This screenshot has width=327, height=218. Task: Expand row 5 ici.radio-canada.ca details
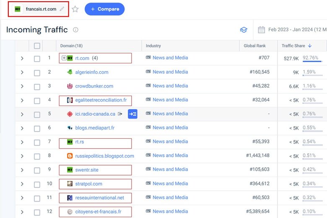(22, 114)
